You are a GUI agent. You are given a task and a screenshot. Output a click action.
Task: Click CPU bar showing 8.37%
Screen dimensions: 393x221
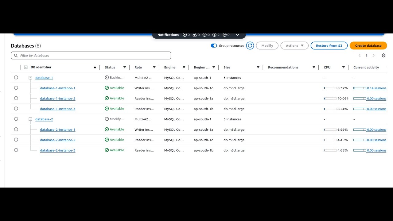(x=330, y=88)
